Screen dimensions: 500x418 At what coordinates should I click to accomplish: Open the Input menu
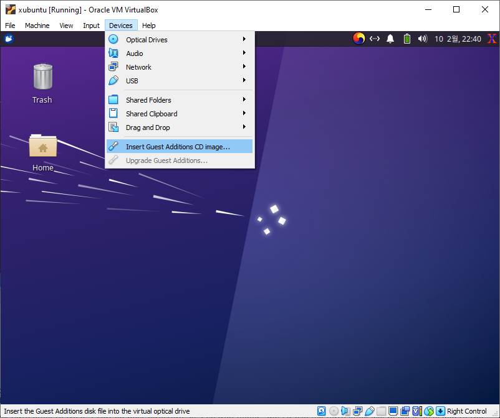tap(91, 26)
